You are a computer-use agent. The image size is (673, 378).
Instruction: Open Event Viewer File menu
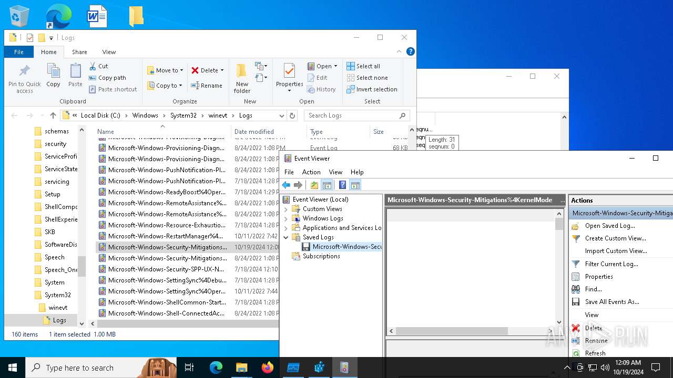point(289,172)
